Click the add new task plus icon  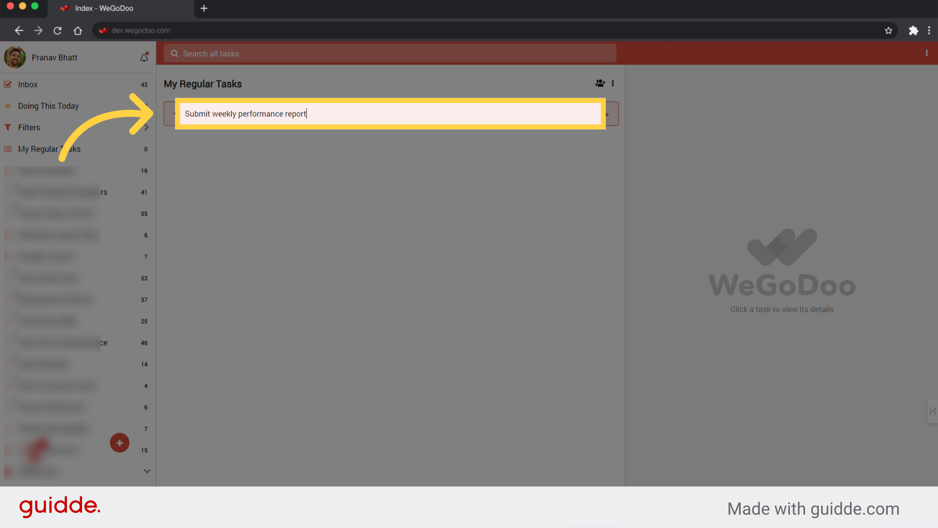[x=120, y=443]
